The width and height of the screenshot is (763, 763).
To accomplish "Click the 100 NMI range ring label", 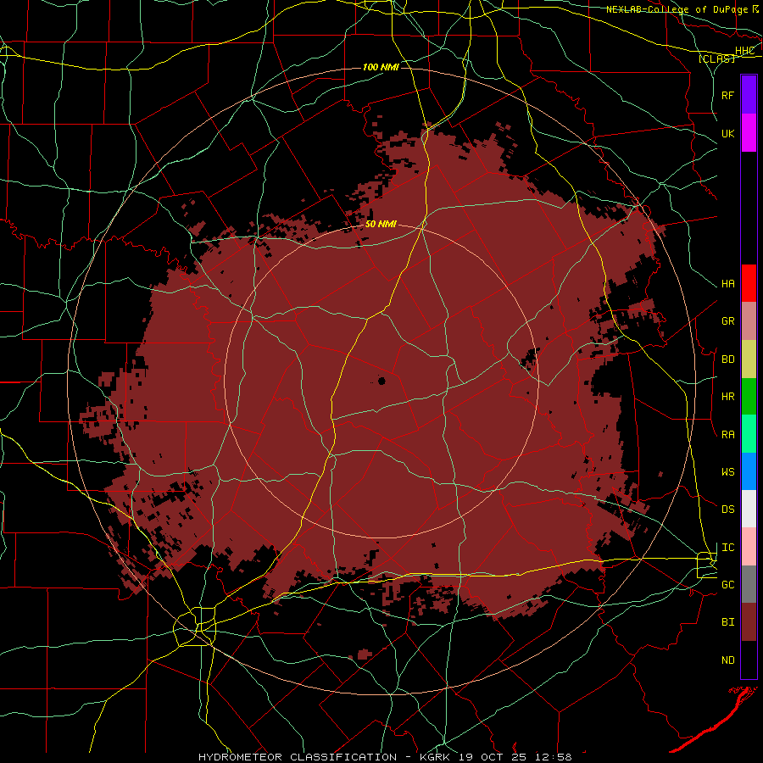I will pyautogui.click(x=381, y=67).
